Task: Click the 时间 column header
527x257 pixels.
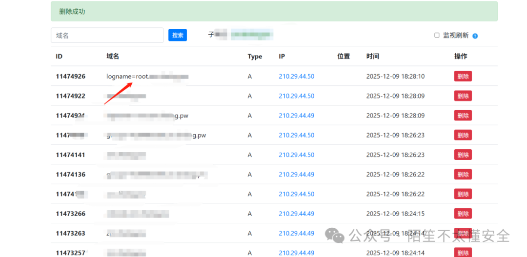Action: click(372, 57)
